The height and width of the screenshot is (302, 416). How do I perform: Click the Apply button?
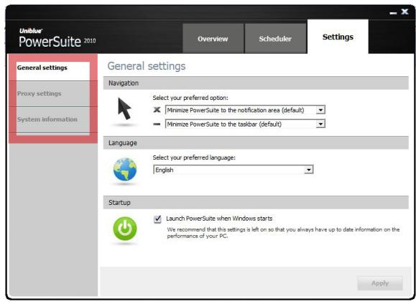click(x=380, y=283)
